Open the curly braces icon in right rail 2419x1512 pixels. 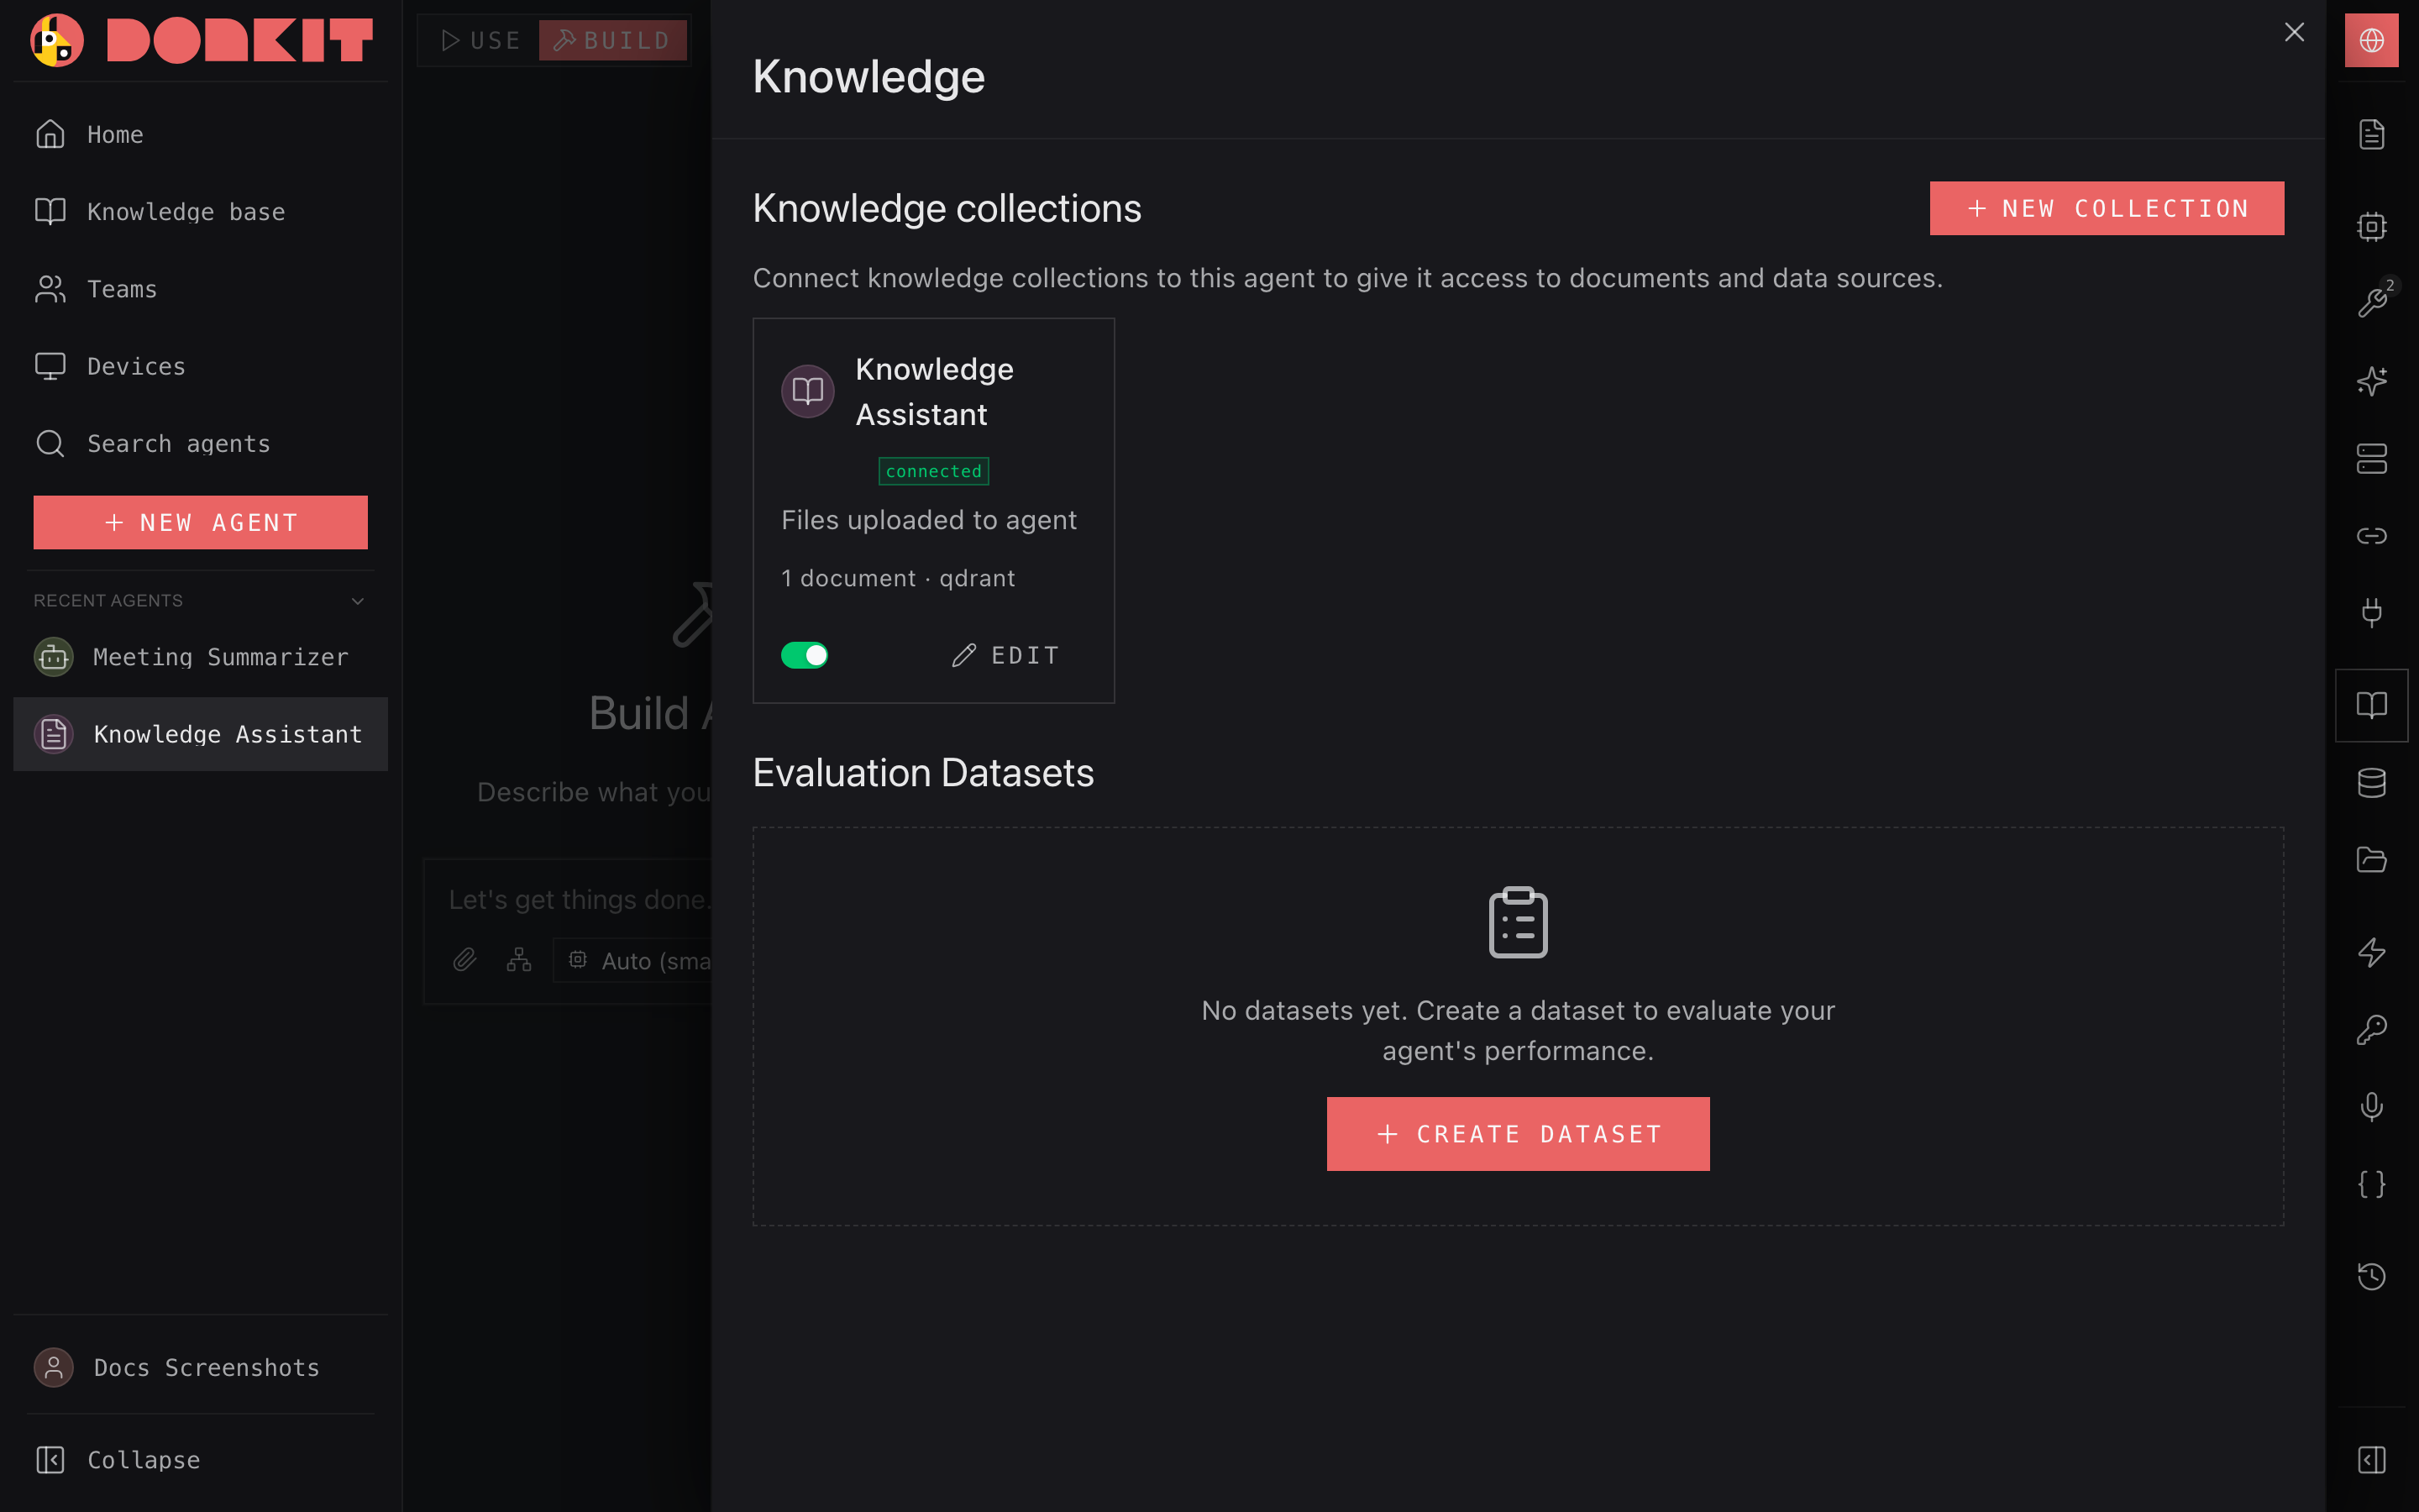click(2371, 1184)
